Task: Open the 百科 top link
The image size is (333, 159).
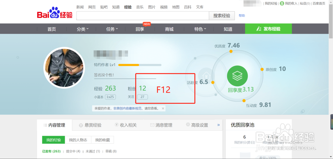Action: (x=188, y=7)
